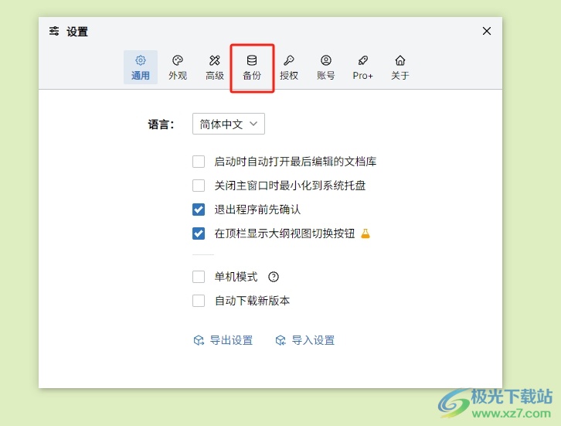Screen dimensions: 561x426
Task: Switch to the 账号 account tab
Action: click(x=326, y=67)
